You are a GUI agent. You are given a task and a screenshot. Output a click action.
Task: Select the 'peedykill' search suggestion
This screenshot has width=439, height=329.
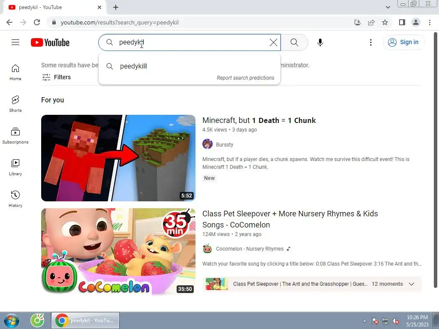click(189, 66)
